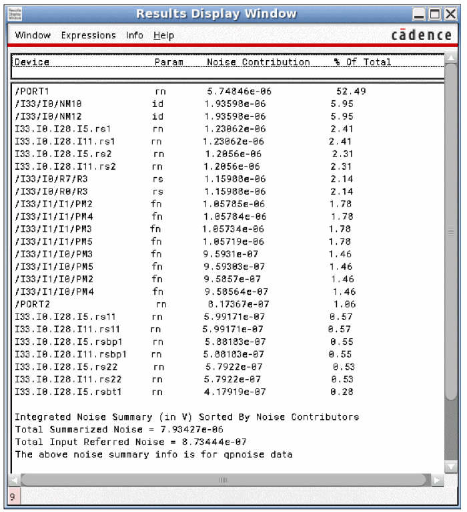The height and width of the screenshot is (512, 467).
Task: Click the horizontal scrollbar left arrow
Action: click(14, 480)
